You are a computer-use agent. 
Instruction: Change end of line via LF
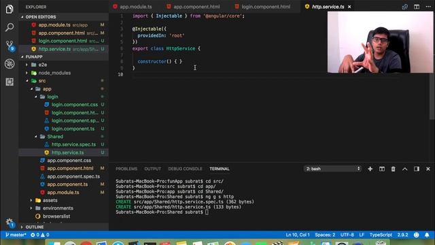[x=362, y=235]
